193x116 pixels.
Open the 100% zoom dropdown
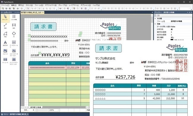(58, 110)
